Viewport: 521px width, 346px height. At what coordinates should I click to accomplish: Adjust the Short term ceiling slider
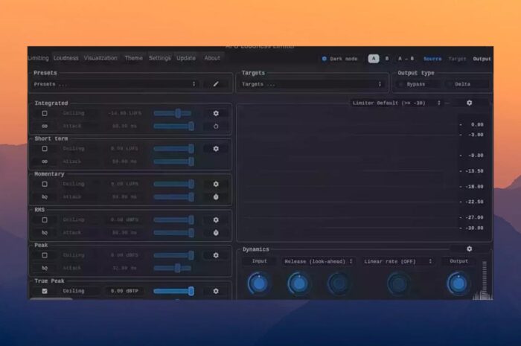tap(173, 148)
